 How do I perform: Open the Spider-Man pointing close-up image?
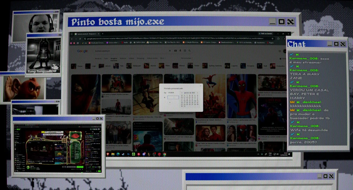point(241,96)
